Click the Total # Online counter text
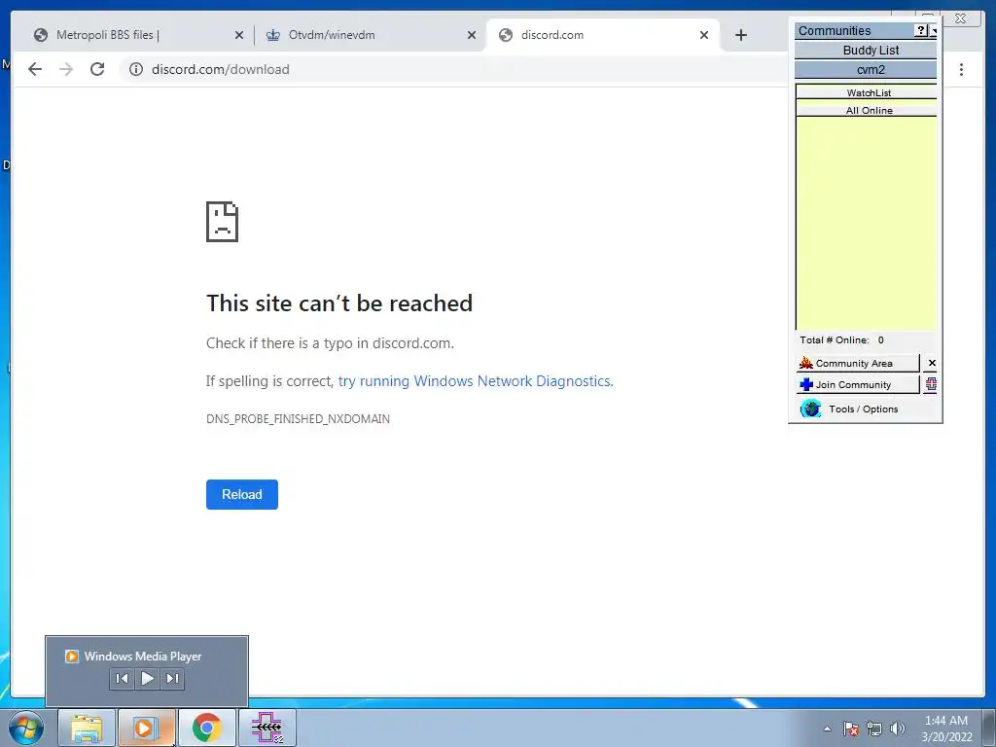Screen dimensions: 996x747 tap(841, 339)
